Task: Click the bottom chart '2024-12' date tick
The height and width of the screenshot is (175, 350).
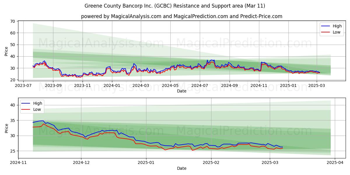Action: point(81,163)
